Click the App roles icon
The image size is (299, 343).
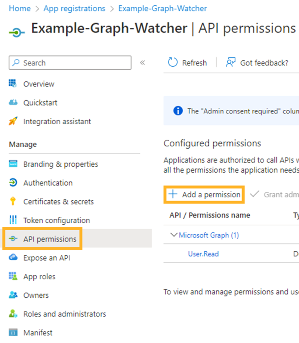coord(13,276)
